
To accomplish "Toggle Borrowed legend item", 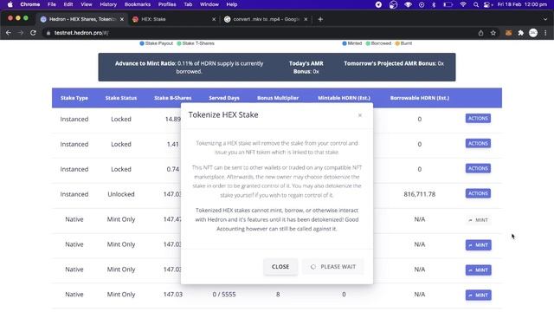I will pyautogui.click(x=378, y=43).
